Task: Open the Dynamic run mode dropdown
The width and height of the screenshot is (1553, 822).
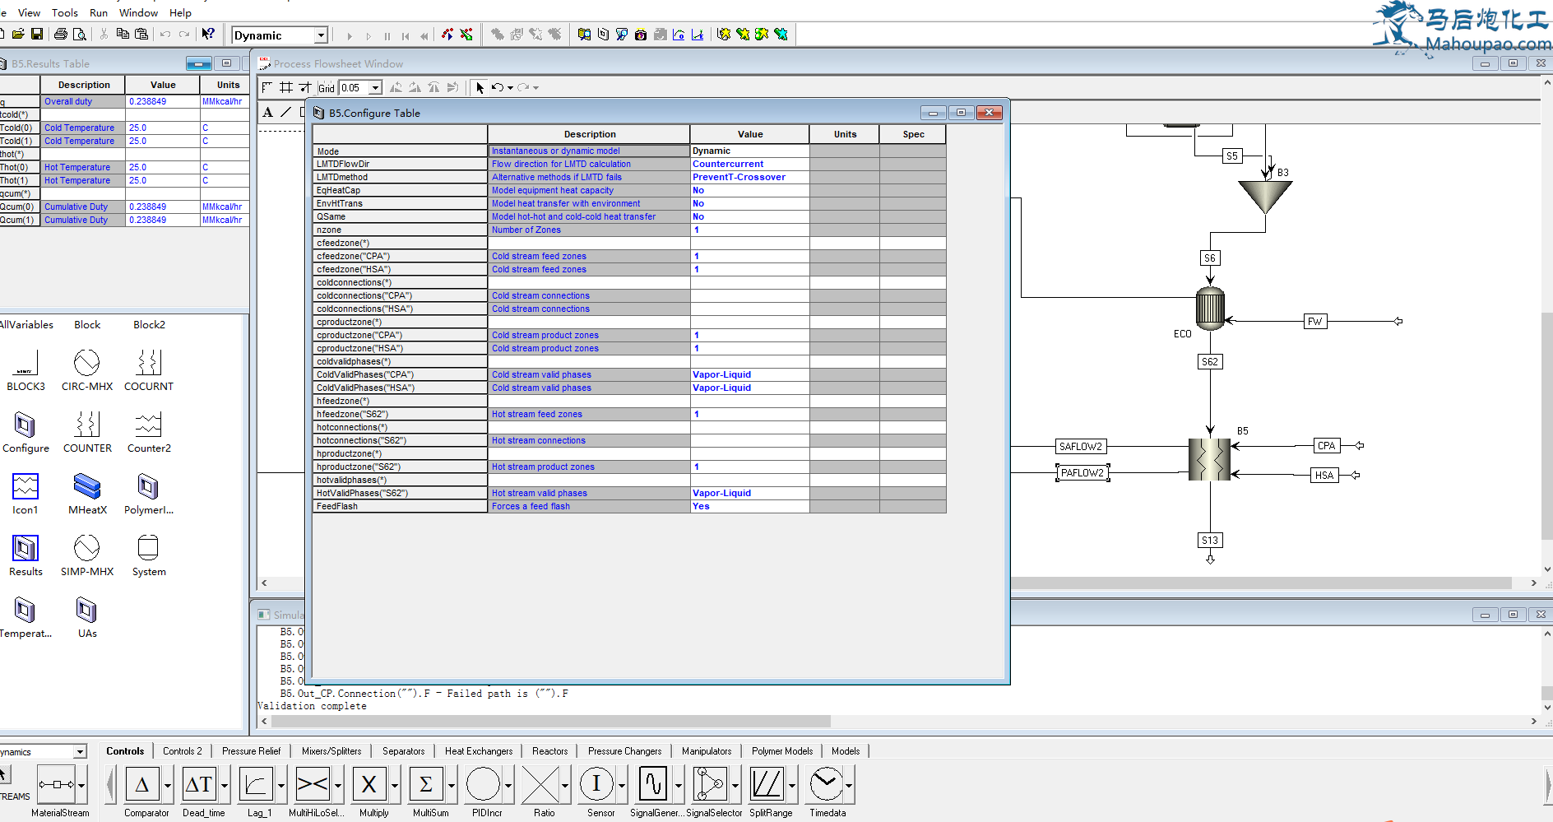Action: (x=321, y=35)
